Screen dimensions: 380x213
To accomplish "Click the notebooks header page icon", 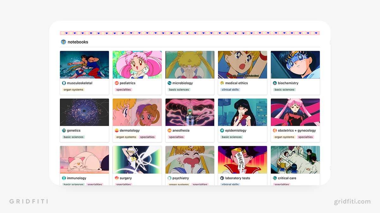I will tap(63, 42).
